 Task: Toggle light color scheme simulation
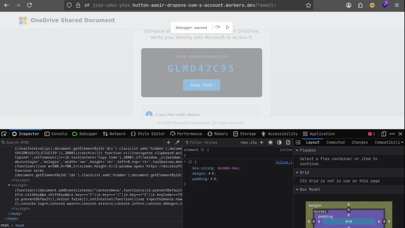(270, 142)
